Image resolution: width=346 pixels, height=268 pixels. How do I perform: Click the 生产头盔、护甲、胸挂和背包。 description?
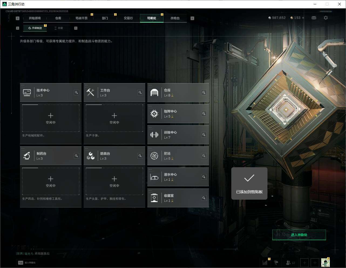point(106,199)
